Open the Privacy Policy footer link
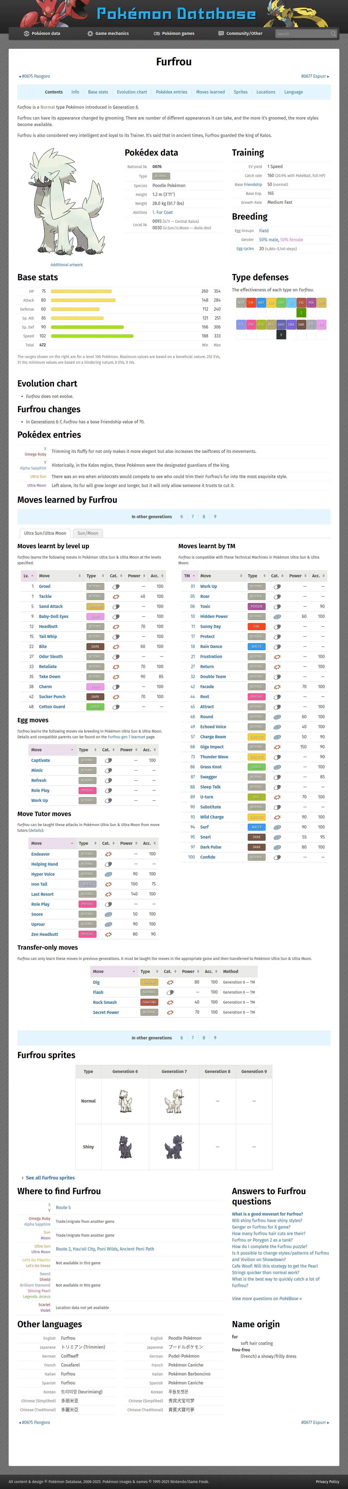348x1489 pixels. (327, 1481)
